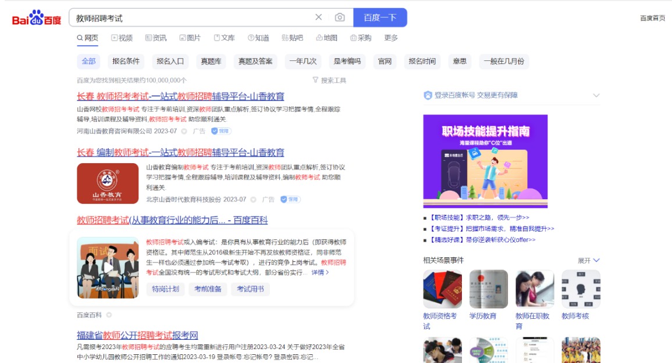This screenshot has height=363, width=672.
Task: Click the 百度首页 link
Action: pyautogui.click(x=652, y=18)
